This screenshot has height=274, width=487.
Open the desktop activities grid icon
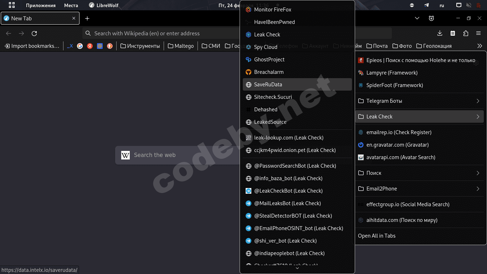coord(12,5)
